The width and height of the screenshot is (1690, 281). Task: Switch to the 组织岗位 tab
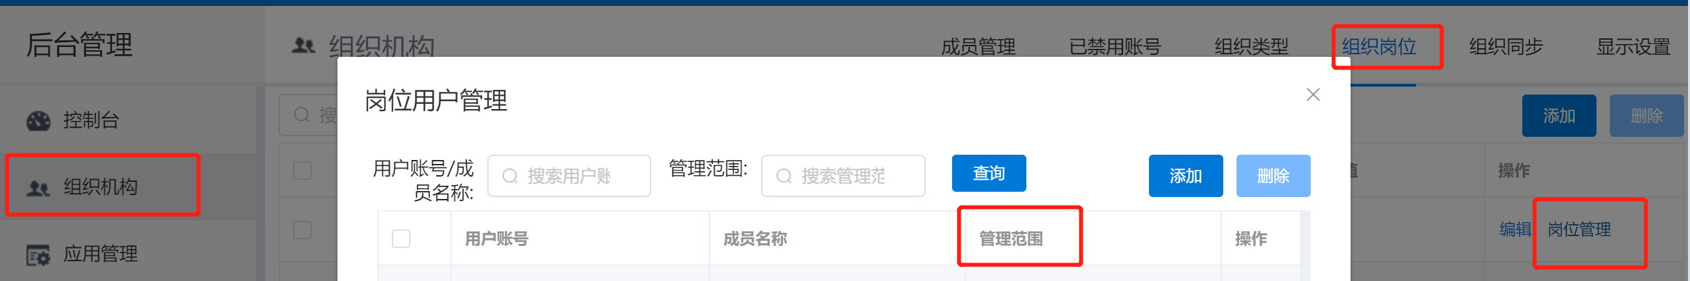coord(1379,47)
